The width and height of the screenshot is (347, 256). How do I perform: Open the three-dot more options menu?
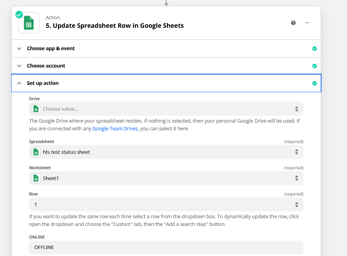(x=307, y=23)
